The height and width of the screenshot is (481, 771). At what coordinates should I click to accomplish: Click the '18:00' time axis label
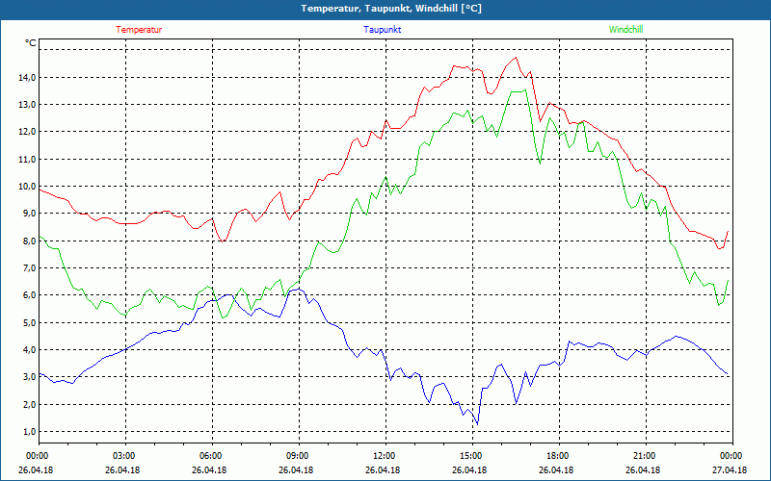coord(557,456)
